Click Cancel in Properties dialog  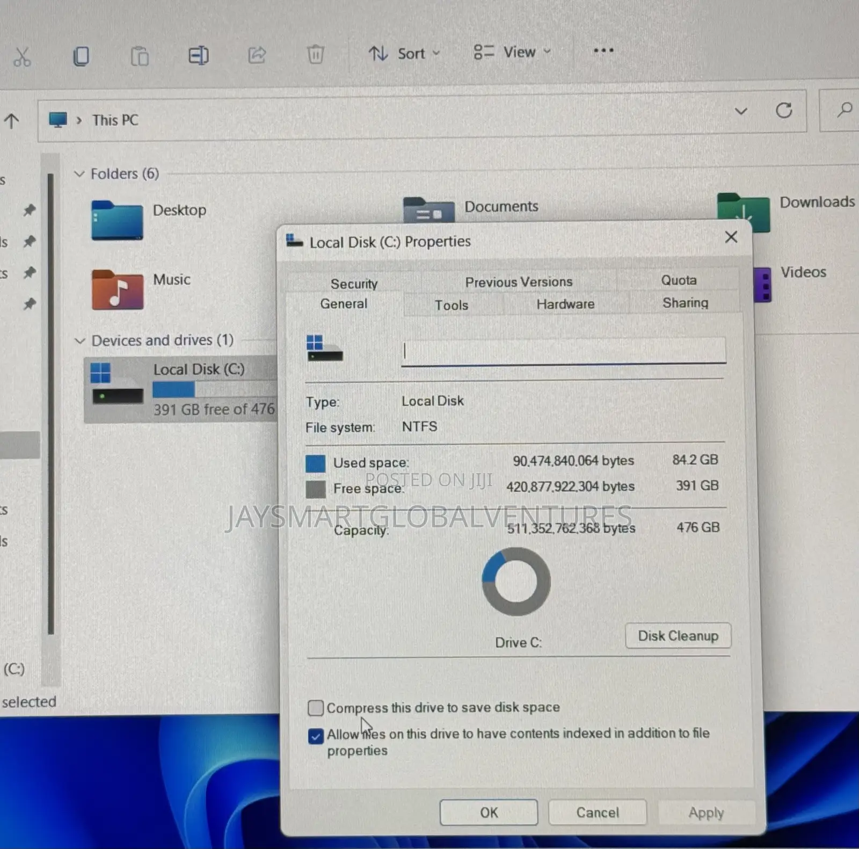[598, 812]
